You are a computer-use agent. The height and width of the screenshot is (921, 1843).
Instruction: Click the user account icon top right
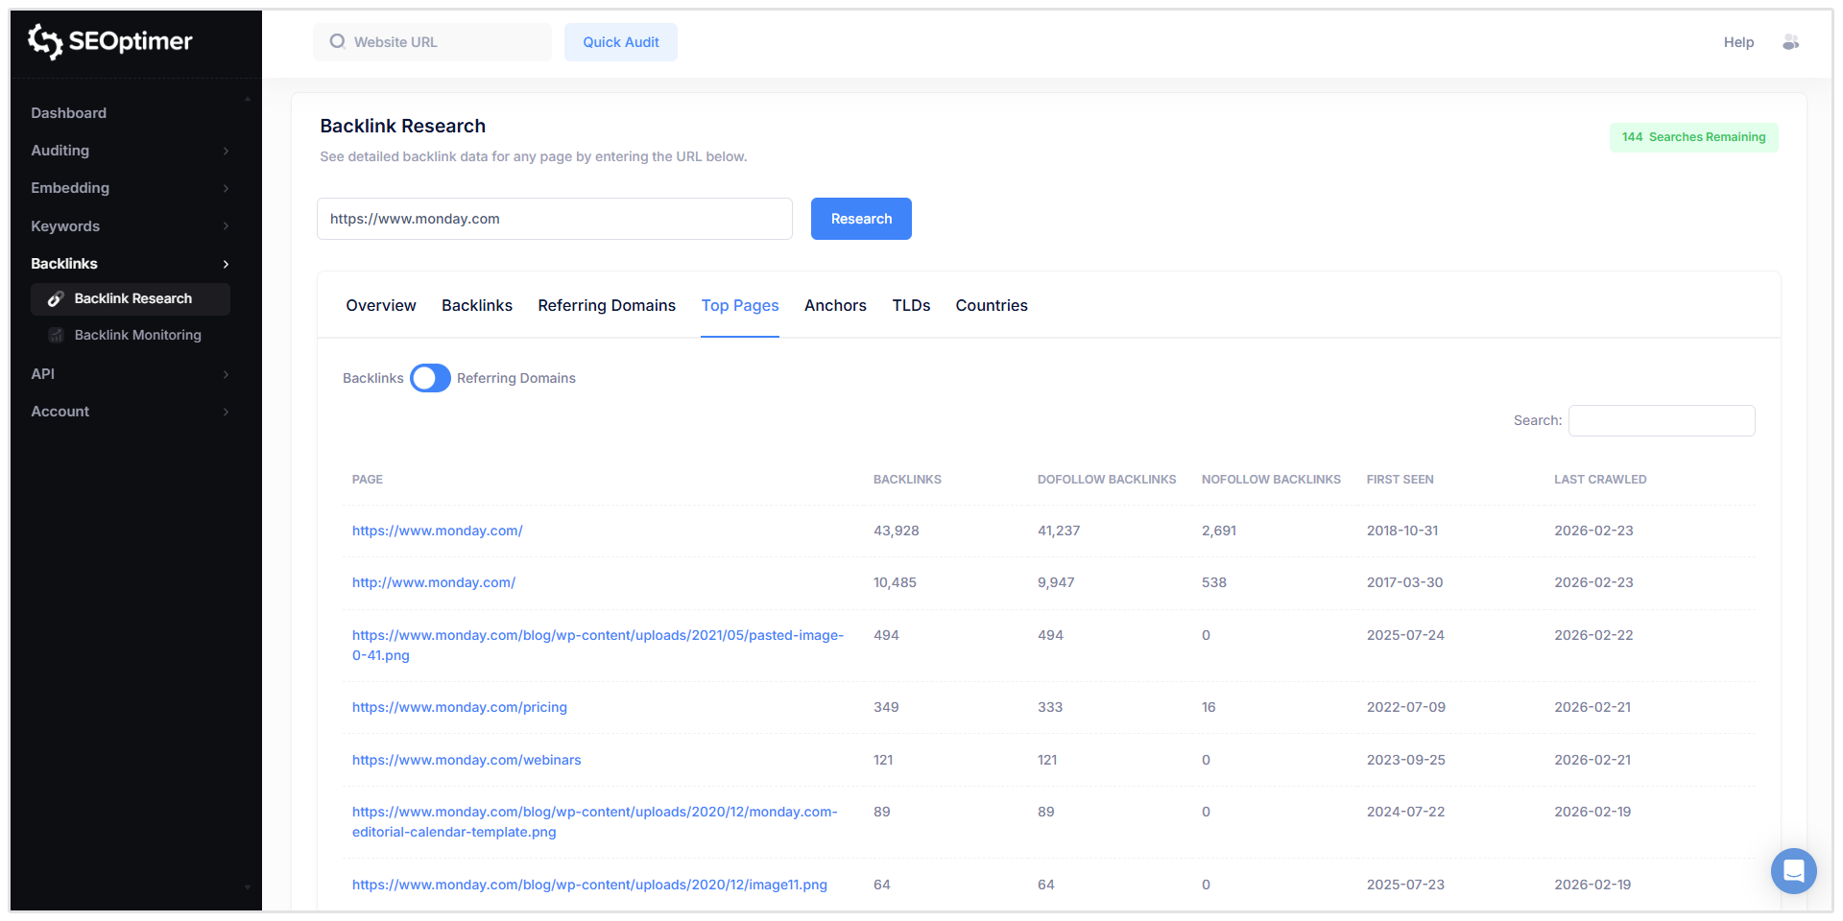1791,42
